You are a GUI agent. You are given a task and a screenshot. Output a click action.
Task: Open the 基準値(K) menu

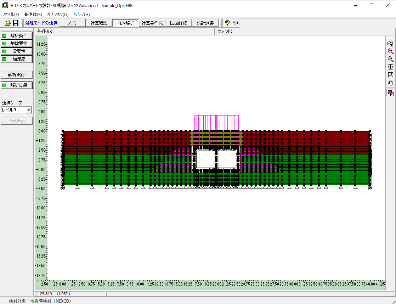[x=33, y=15]
